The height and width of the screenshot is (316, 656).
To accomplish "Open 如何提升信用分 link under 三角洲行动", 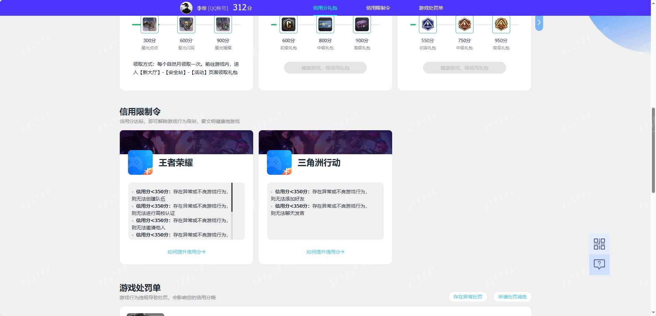I will pos(325,252).
